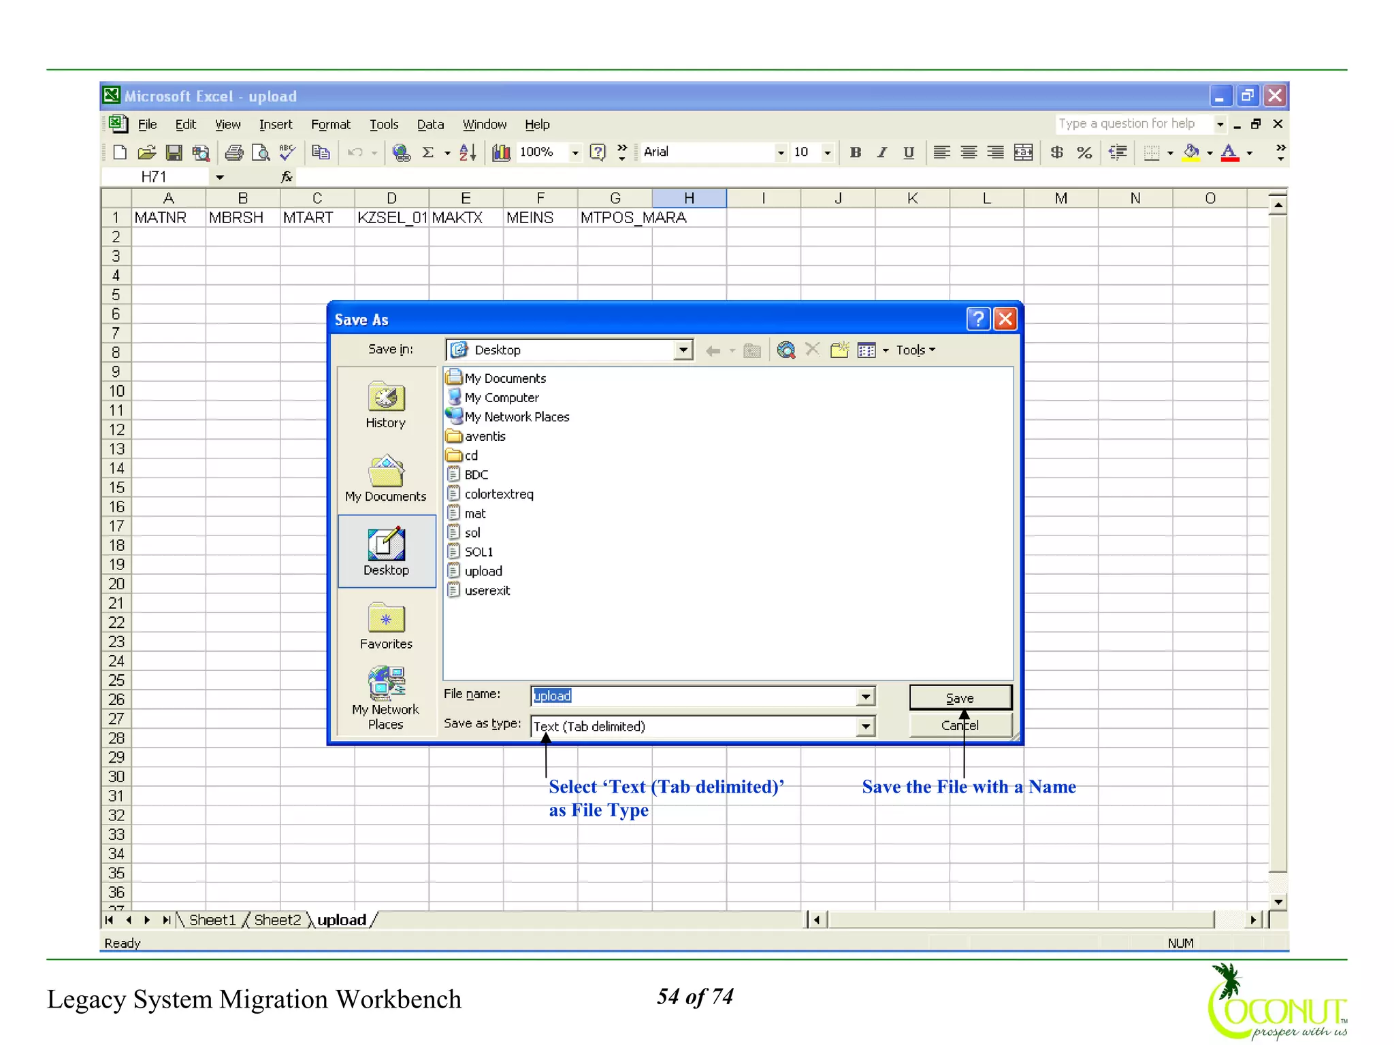Image resolution: width=1394 pixels, height=1045 pixels.
Task: Click the New document icon in toolbar
Action: (120, 152)
